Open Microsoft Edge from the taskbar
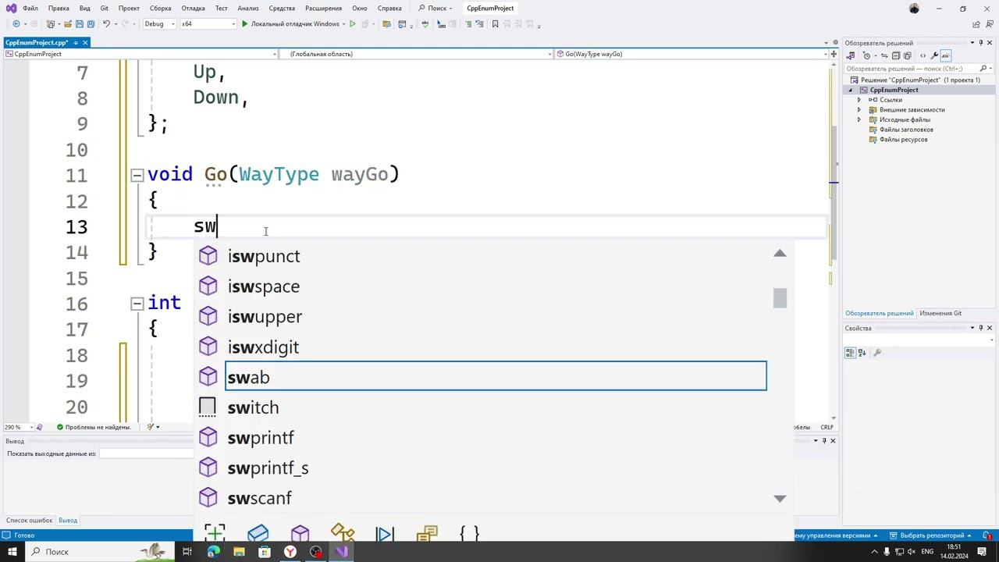 pos(213,552)
